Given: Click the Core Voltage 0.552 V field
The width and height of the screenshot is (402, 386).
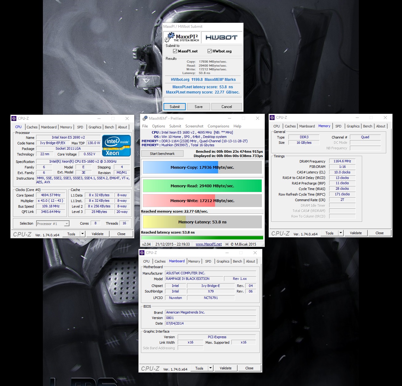Looking at the screenshot, I should point(89,154).
